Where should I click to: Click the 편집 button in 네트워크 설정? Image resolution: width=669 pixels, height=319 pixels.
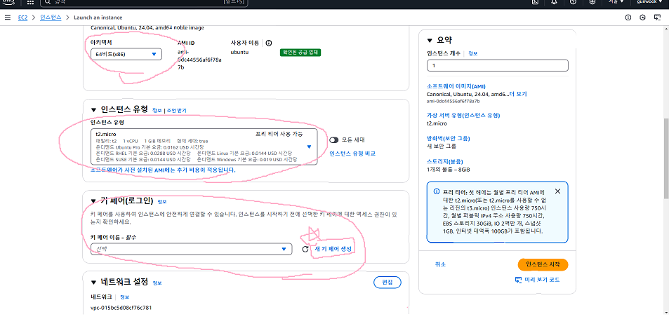[388, 282]
